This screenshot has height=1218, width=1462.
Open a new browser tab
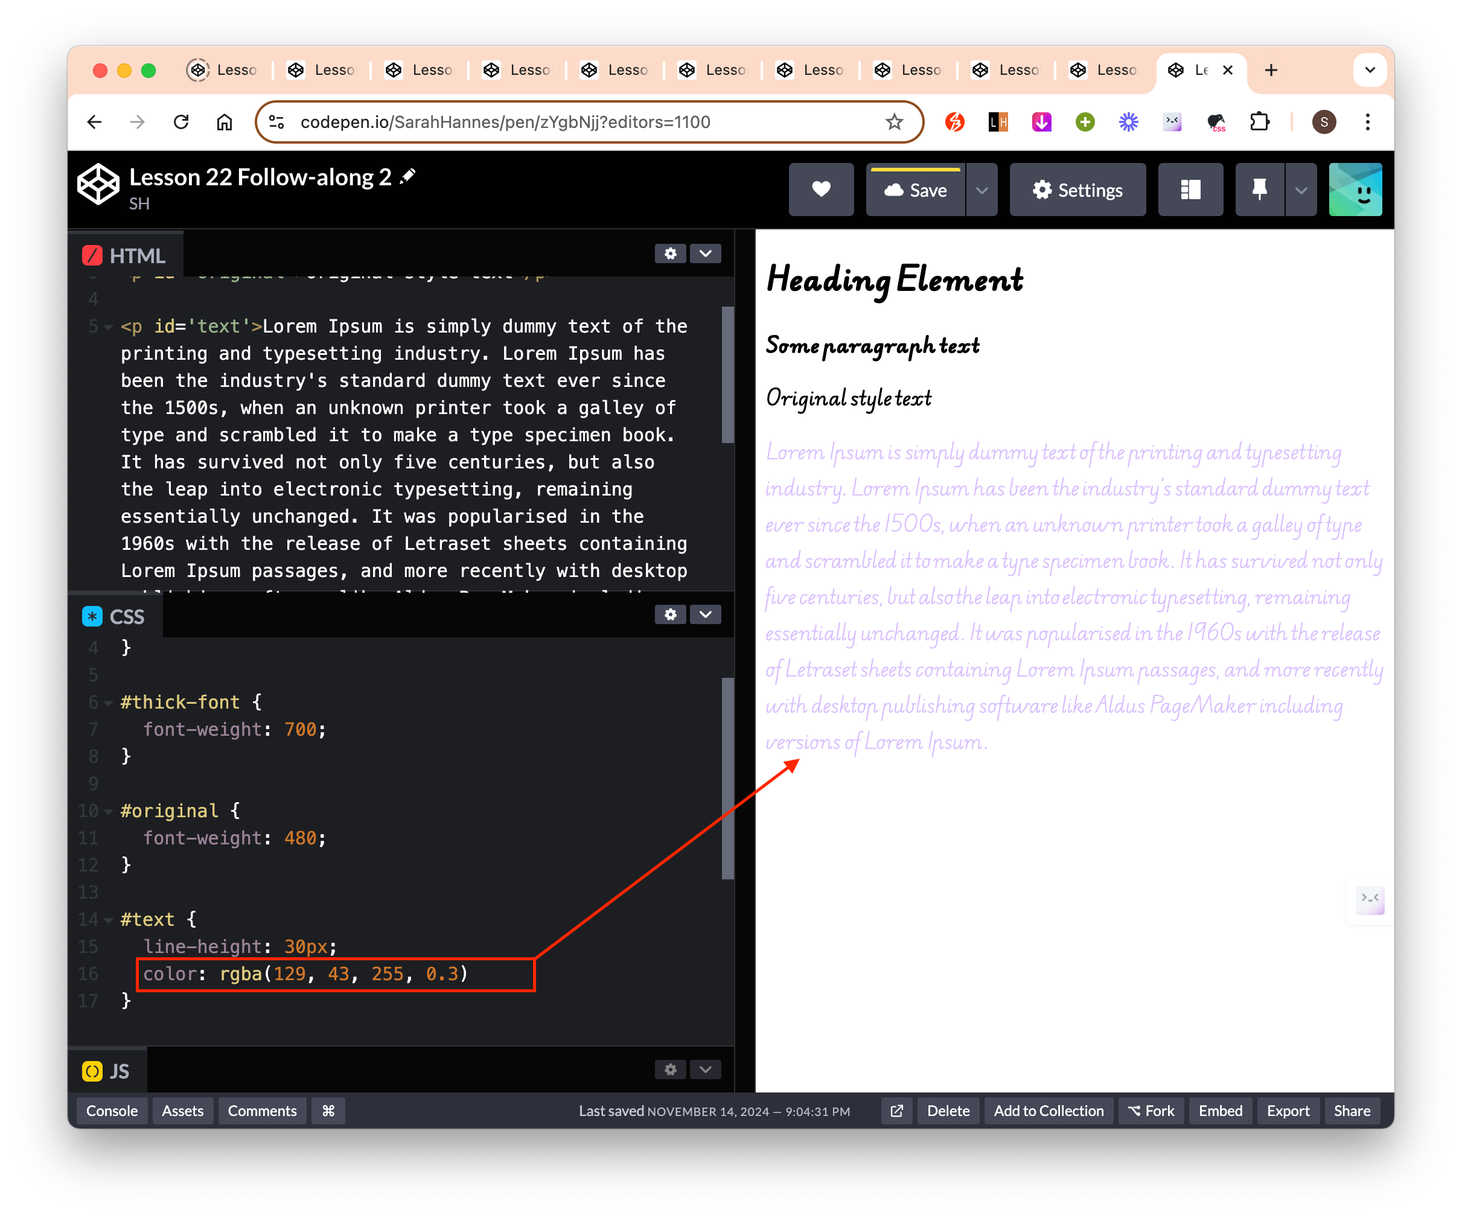click(1271, 69)
